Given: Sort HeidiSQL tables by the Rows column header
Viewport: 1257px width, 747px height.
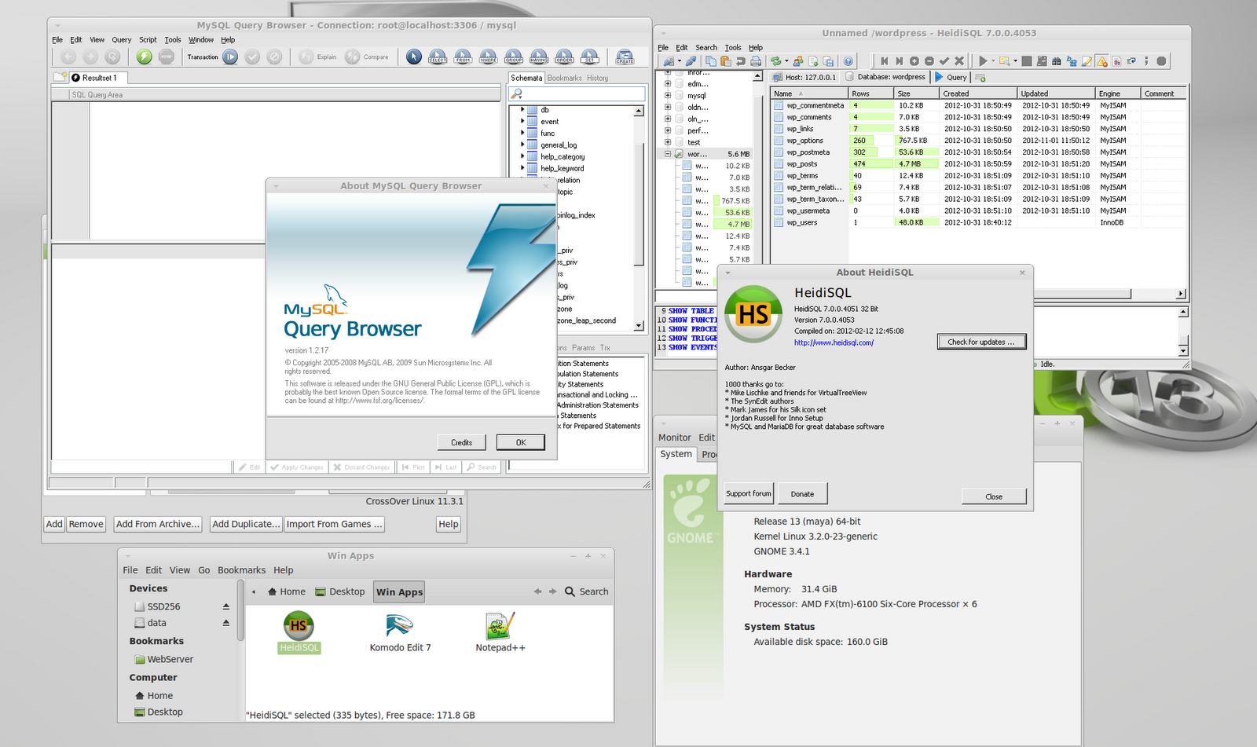Looking at the screenshot, I should coord(872,93).
